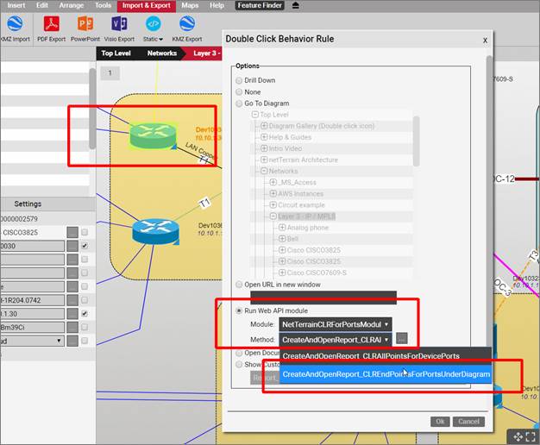Select Open URL in new window option
540x445 pixels.
tap(239, 285)
